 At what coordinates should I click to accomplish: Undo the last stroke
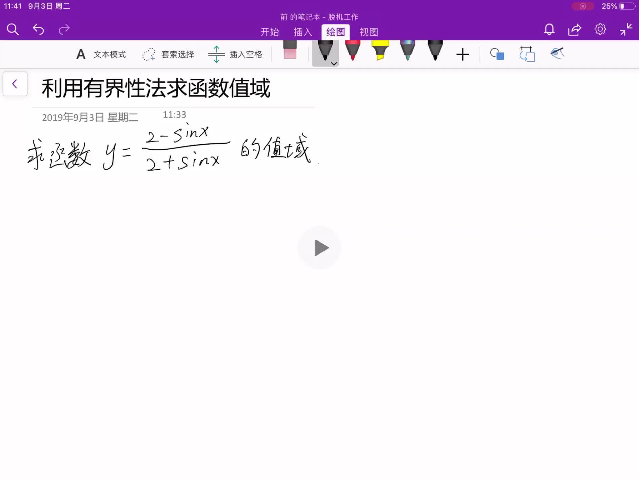pyautogui.click(x=38, y=29)
